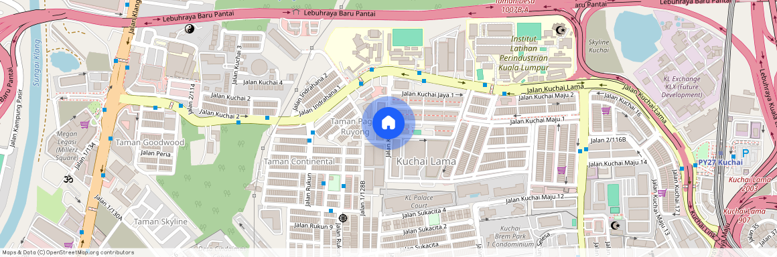Click the Jalan 2/116B street label
This screenshot has width=777, height=257.
[x=608, y=140]
